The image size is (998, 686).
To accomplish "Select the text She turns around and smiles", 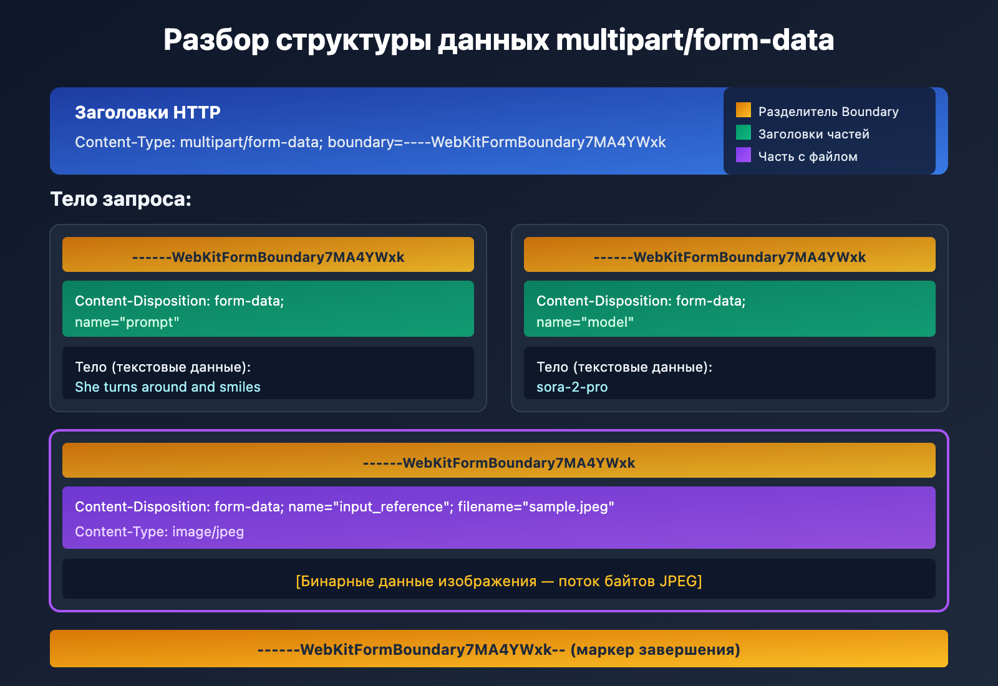I will pos(167,387).
